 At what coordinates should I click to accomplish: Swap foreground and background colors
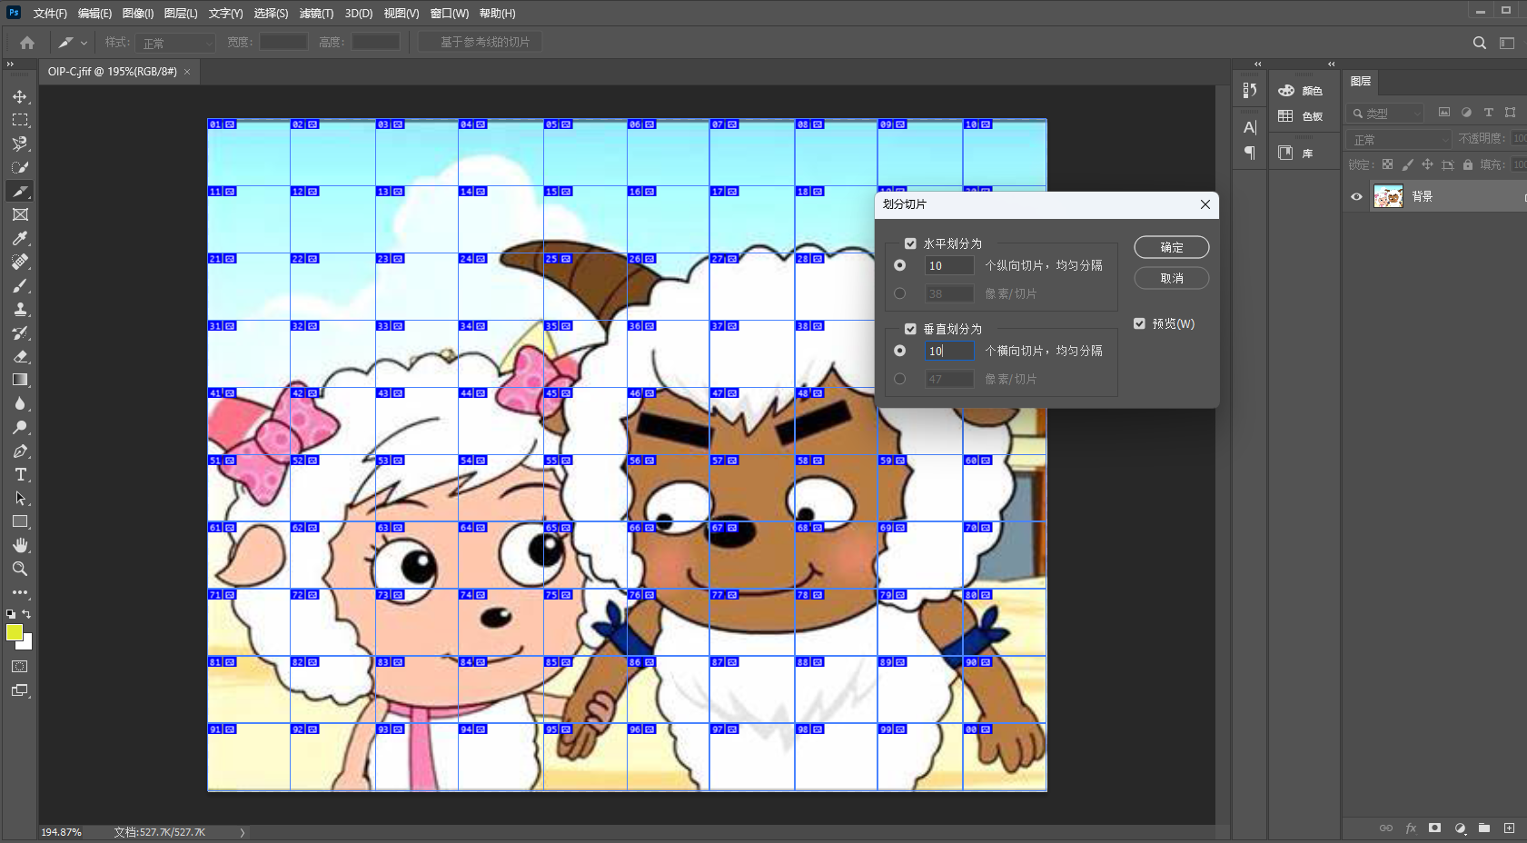(x=26, y=614)
